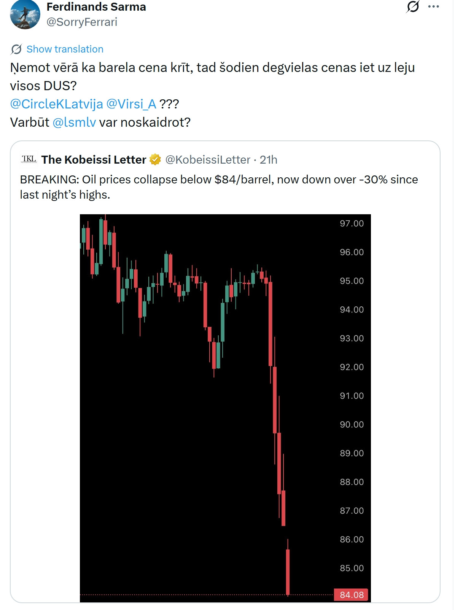
Task: Click the Ferdinands Sarma display name
Action: pos(96,6)
